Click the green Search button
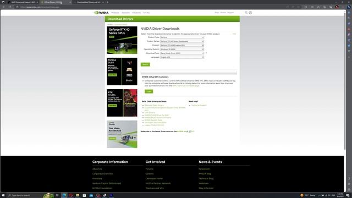 145,64
